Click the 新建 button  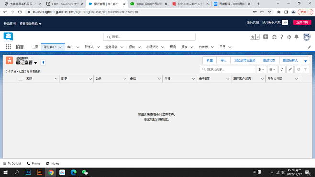point(210,60)
